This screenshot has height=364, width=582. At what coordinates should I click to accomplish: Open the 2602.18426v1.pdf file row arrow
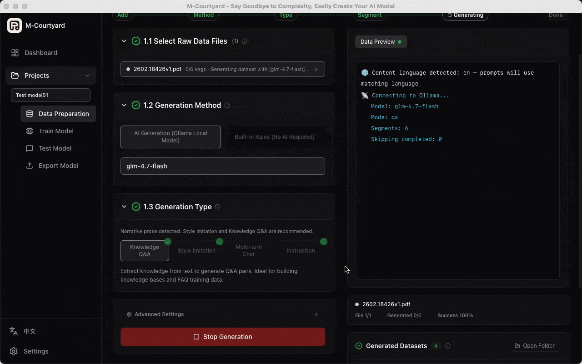[x=316, y=69]
